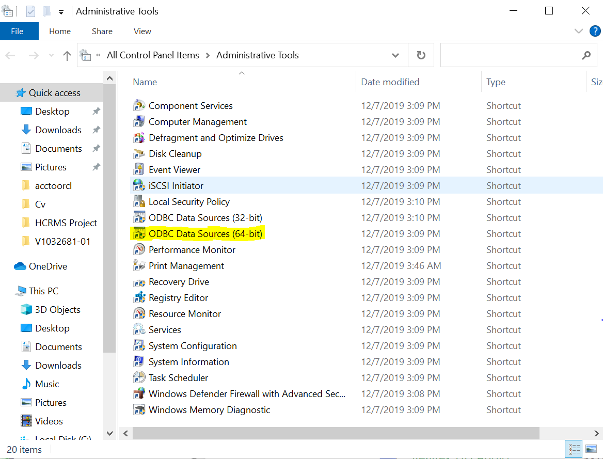Select the ODBC Data Sources (64-bit) icon
603x459 pixels.
(x=139, y=234)
